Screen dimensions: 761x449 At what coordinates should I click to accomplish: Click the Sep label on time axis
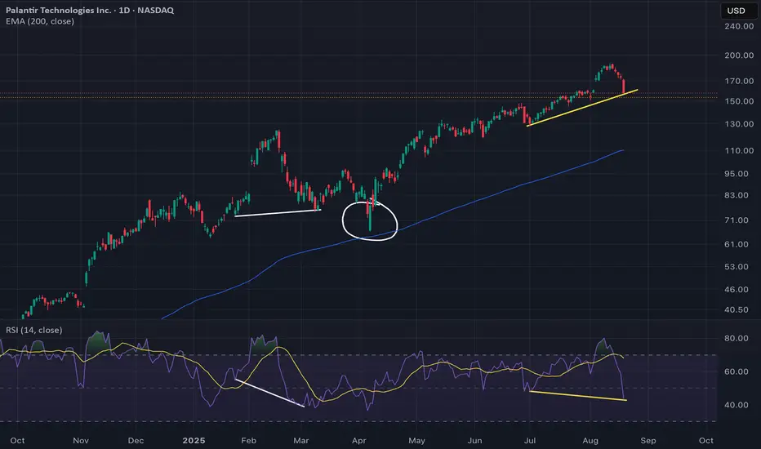point(648,441)
